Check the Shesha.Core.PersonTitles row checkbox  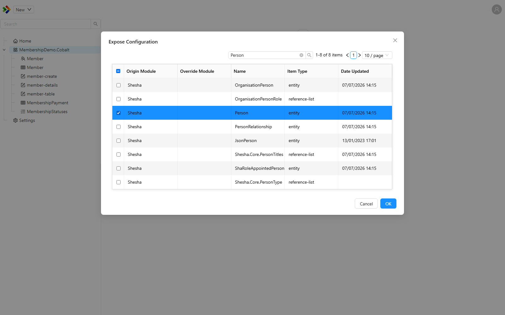118,154
